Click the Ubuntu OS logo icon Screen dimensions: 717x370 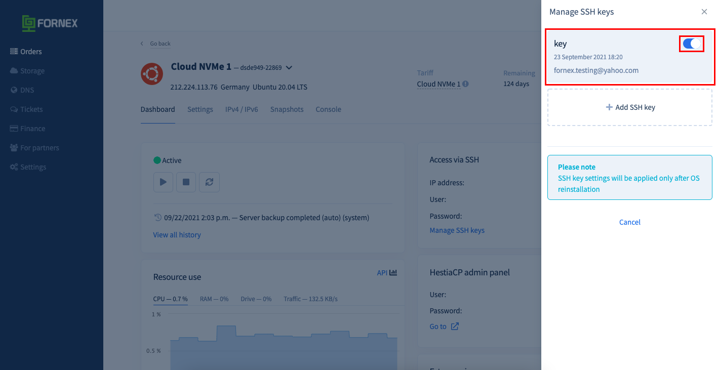pos(151,74)
